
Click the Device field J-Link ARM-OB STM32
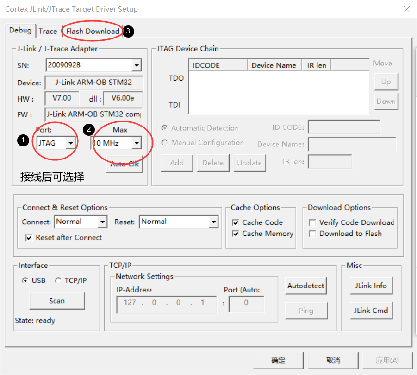94,83
